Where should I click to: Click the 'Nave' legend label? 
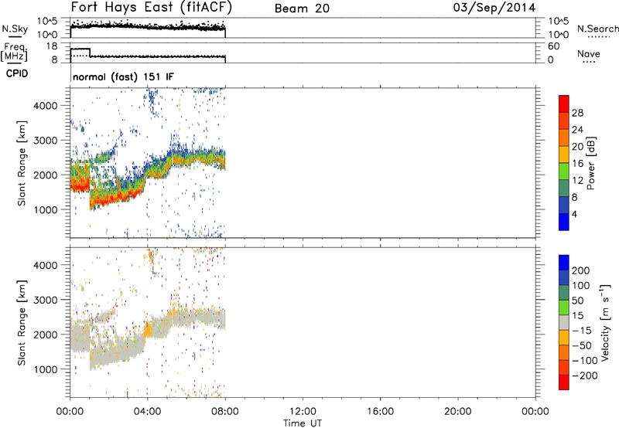(x=589, y=53)
